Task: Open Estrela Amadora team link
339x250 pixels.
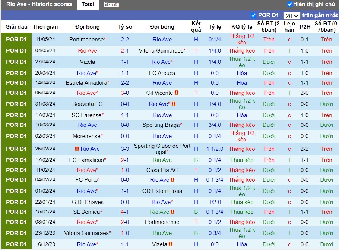Action: coord(86,83)
